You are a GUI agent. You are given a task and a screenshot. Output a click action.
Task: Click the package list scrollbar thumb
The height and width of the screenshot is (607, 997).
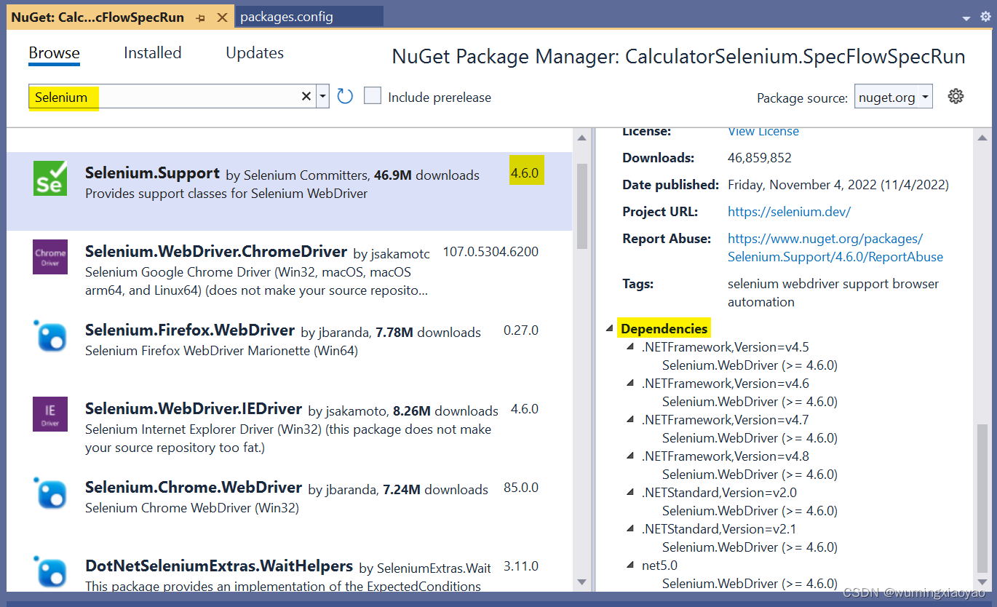click(581, 206)
